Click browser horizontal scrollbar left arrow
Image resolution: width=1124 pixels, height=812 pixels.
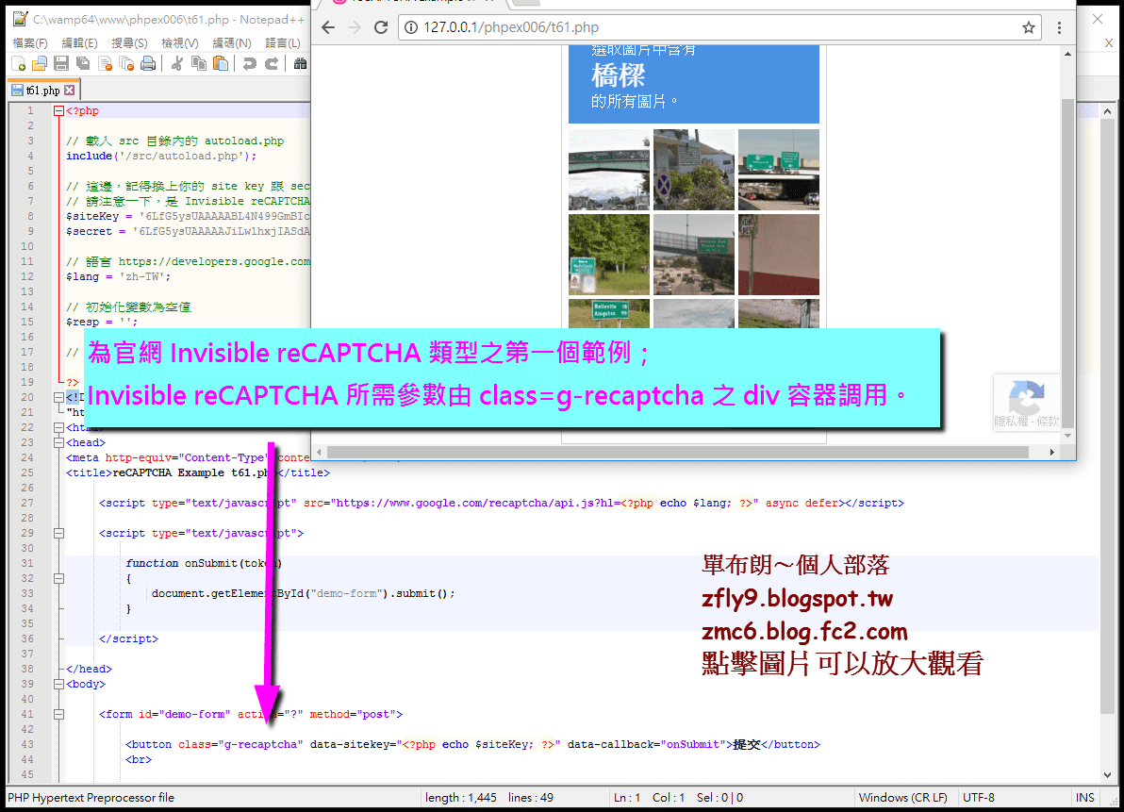319,453
